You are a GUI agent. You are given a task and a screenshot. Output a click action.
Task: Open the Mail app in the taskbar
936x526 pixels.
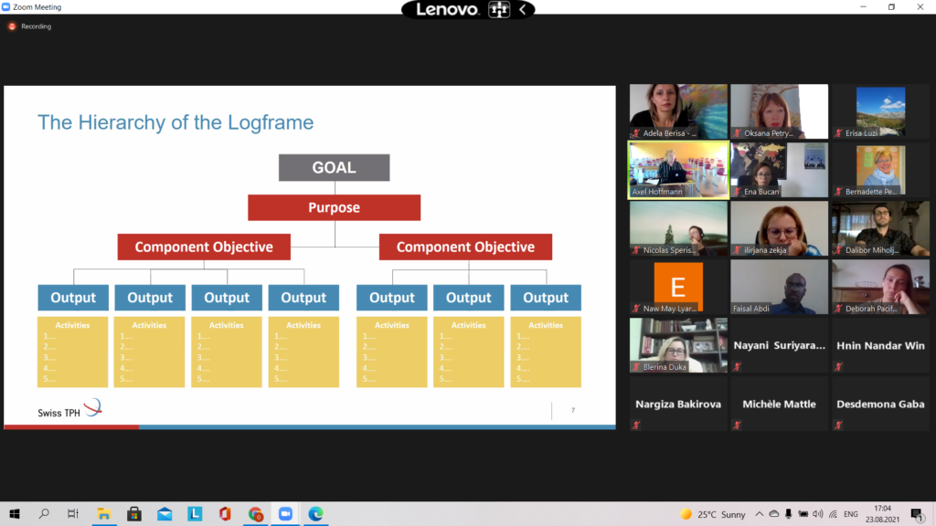(x=165, y=514)
